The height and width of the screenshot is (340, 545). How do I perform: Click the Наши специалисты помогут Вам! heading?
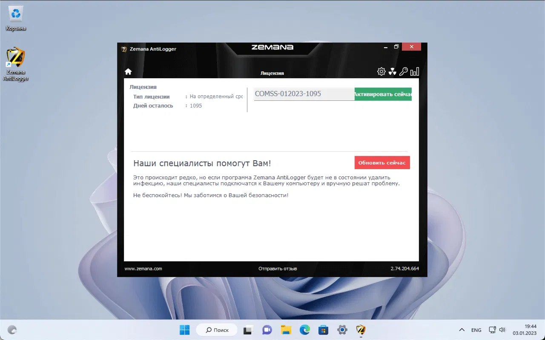[x=202, y=163]
